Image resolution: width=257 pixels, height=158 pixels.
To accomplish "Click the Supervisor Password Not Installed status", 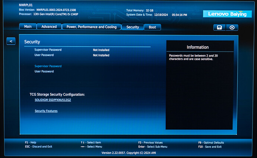I will click(101, 50).
